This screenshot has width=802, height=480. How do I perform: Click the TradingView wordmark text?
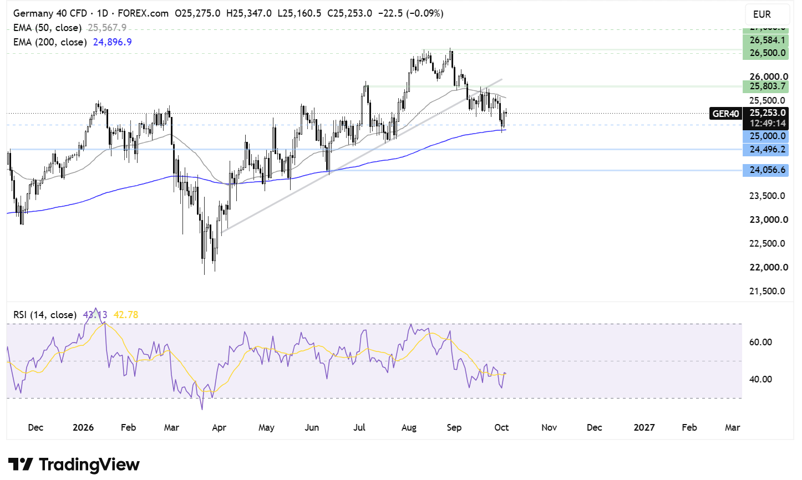[89, 464]
